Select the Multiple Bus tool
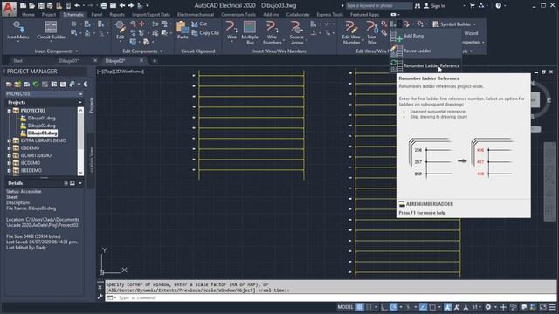Image resolution: width=559 pixels, height=314 pixels. [x=250, y=32]
